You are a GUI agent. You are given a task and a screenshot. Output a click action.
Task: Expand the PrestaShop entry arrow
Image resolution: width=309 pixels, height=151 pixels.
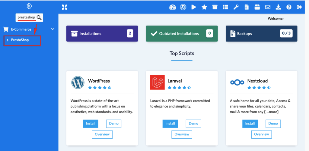coord(8,40)
